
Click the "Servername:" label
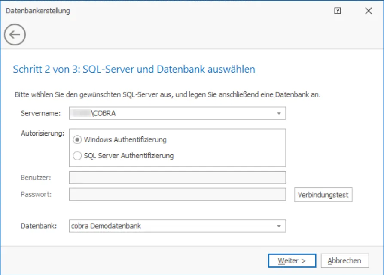pos(41,113)
